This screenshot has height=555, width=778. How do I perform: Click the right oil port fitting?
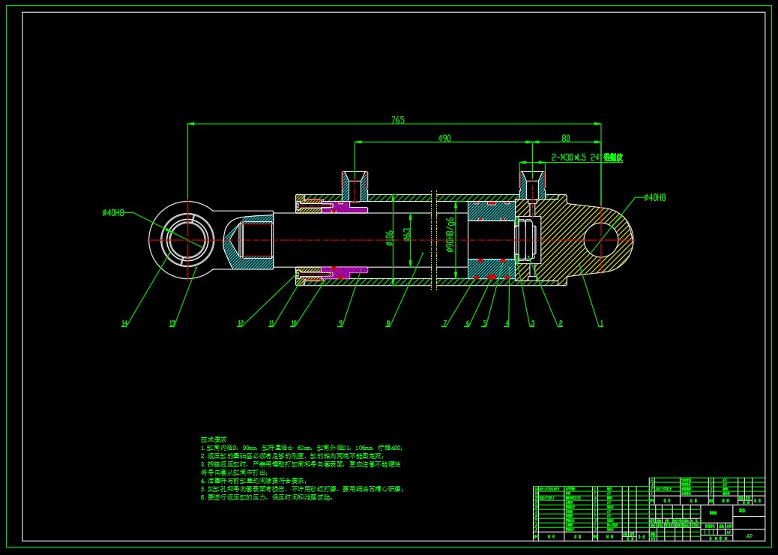(x=532, y=185)
